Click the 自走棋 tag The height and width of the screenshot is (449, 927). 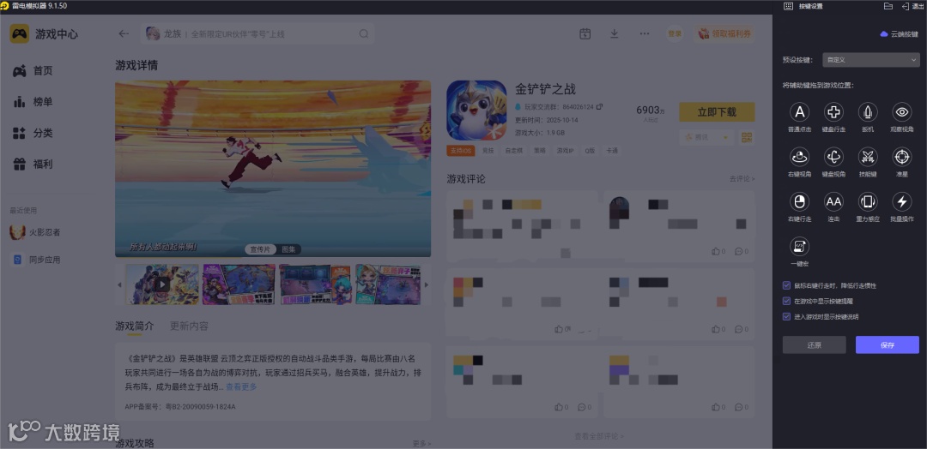tap(514, 151)
